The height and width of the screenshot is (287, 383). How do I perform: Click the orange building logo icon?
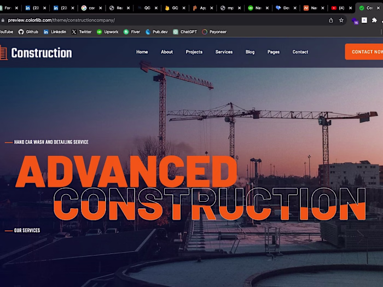point(4,52)
